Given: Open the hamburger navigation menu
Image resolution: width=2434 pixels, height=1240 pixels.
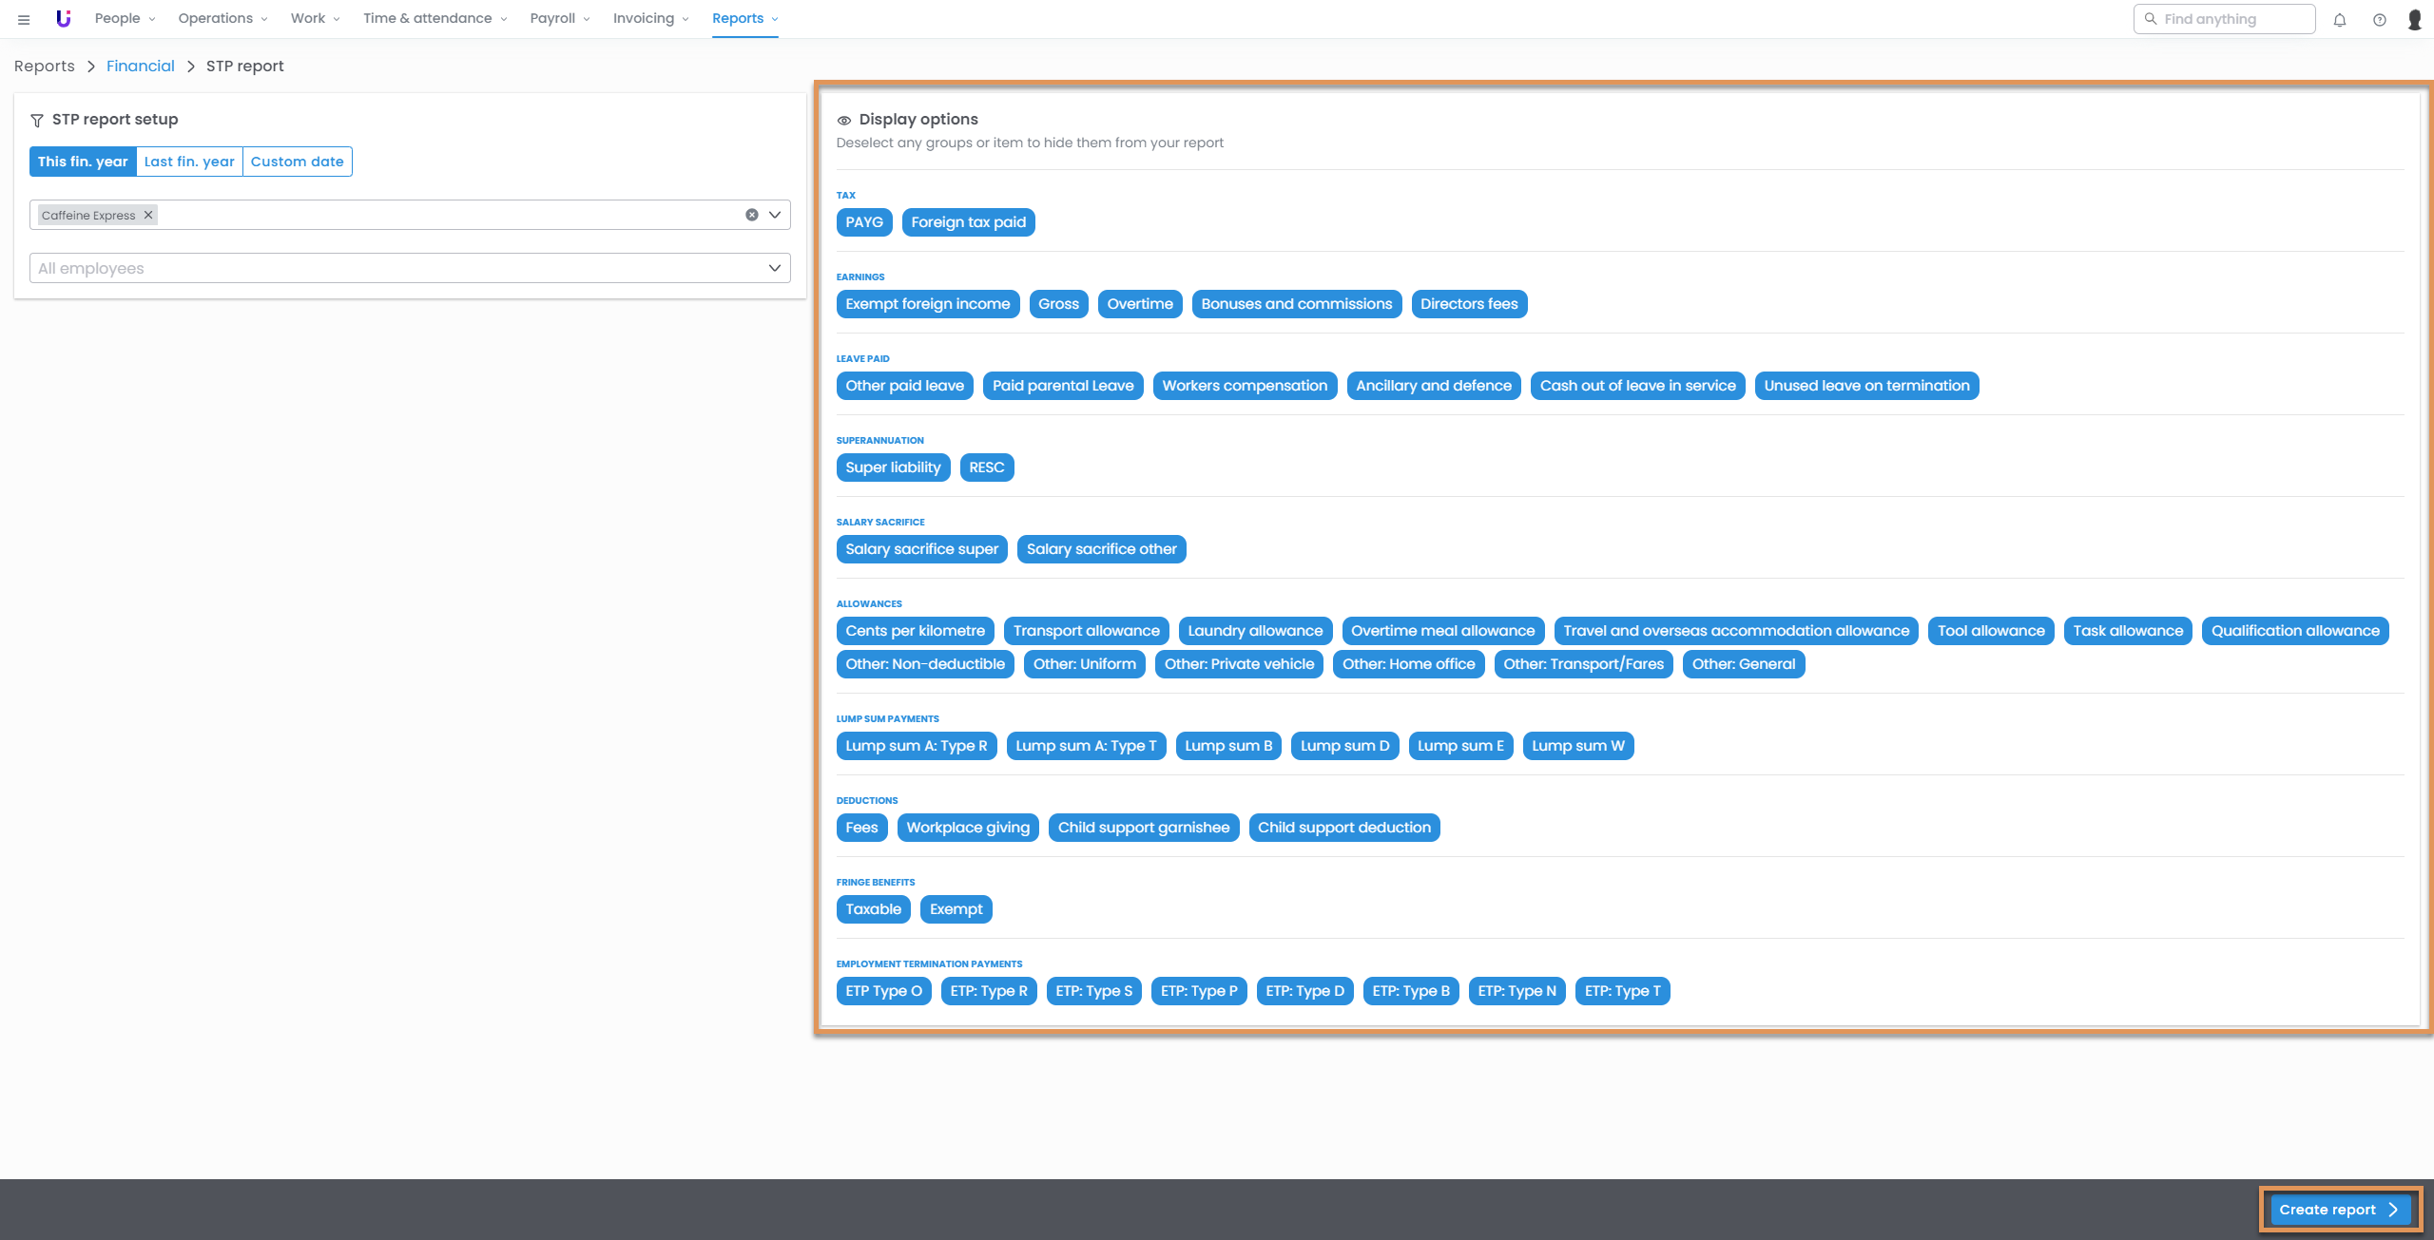Looking at the screenshot, I should (x=24, y=19).
